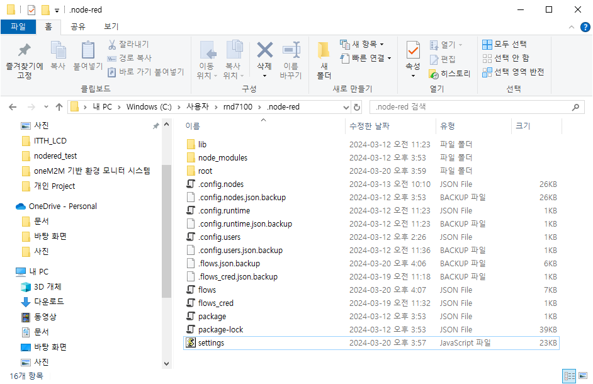Switch to the 보기 (View) tab

coord(111,26)
